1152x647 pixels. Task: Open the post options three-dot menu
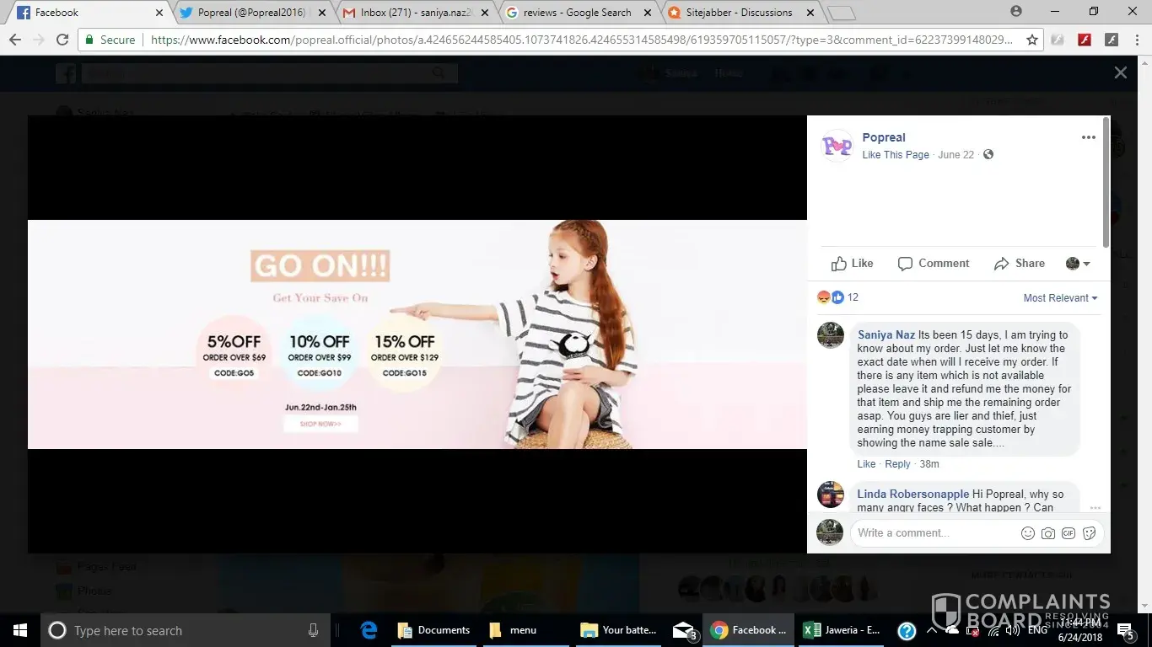coord(1089,137)
